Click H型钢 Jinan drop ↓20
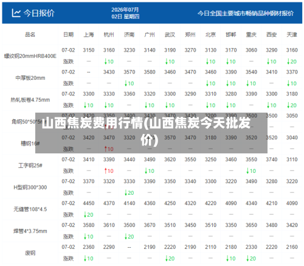Screen dimensions: 304x266 click(x=130, y=193)
